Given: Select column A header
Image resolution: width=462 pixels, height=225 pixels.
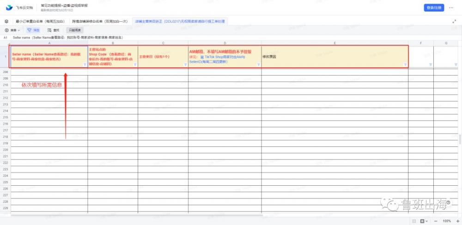Looking at the screenshot, I should [49, 43].
